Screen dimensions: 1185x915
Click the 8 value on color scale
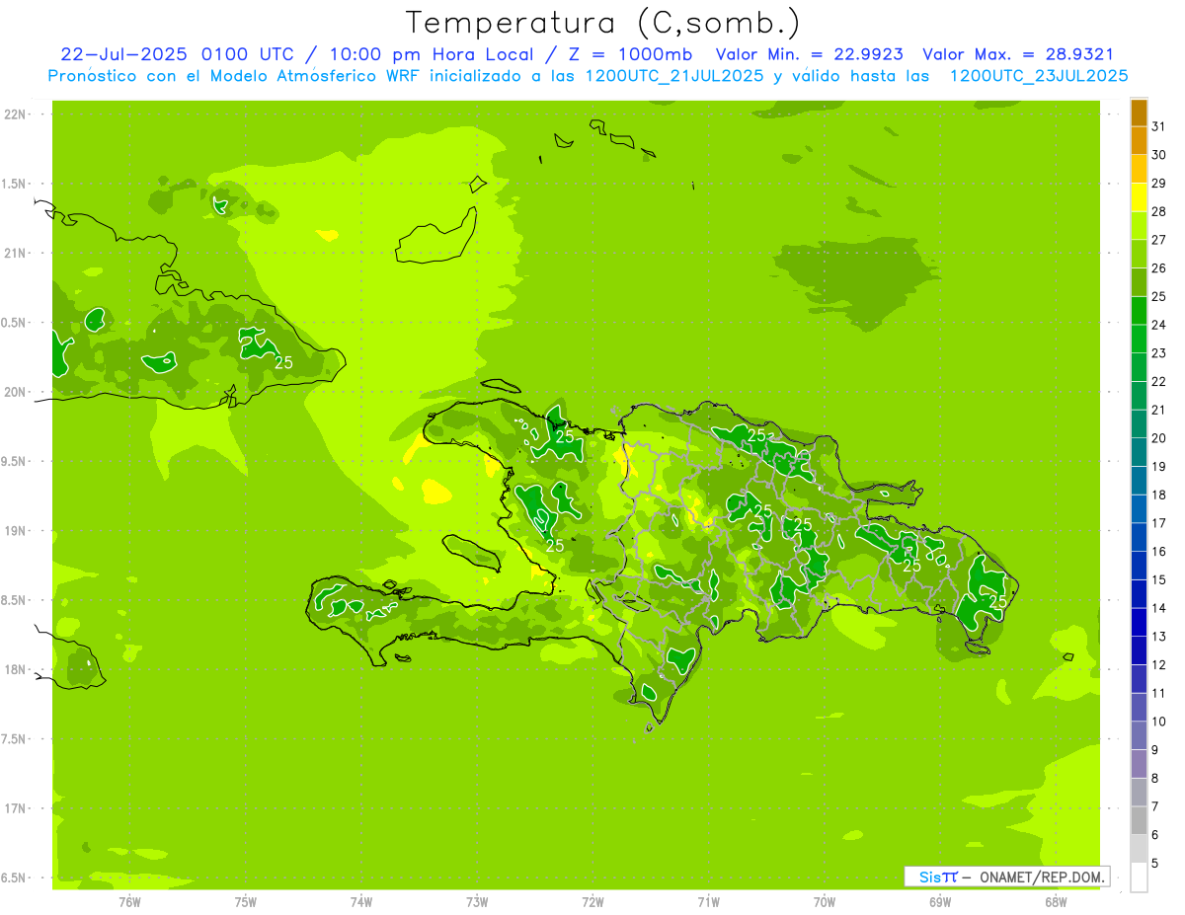click(1155, 778)
